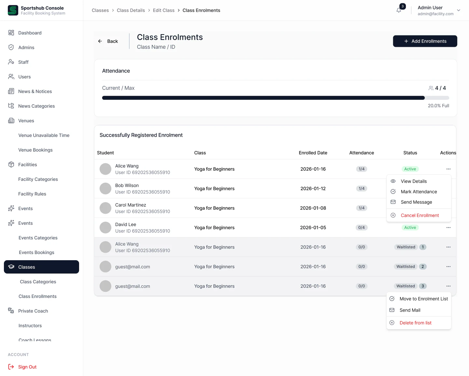Click the Users icon in sidebar
Image resolution: width=469 pixels, height=376 pixels.
click(x=11, y=77)
